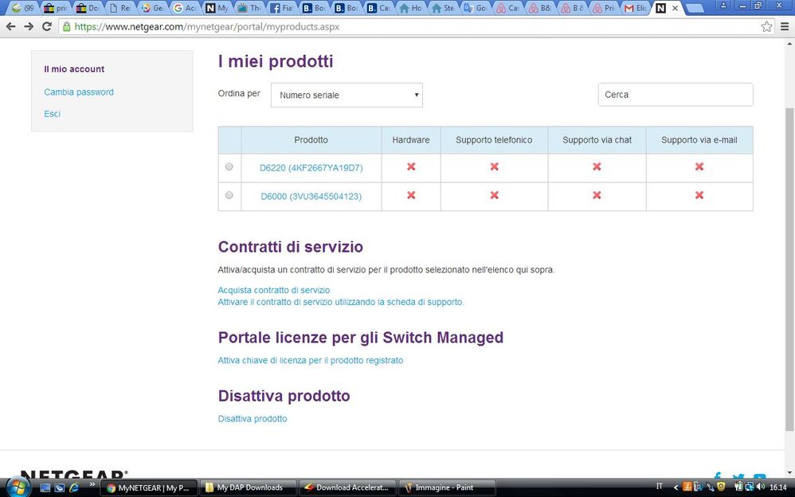The image size is (795, 497).
Task: Switch to the Facebook browser tab
Action: (x=281, y=8)
